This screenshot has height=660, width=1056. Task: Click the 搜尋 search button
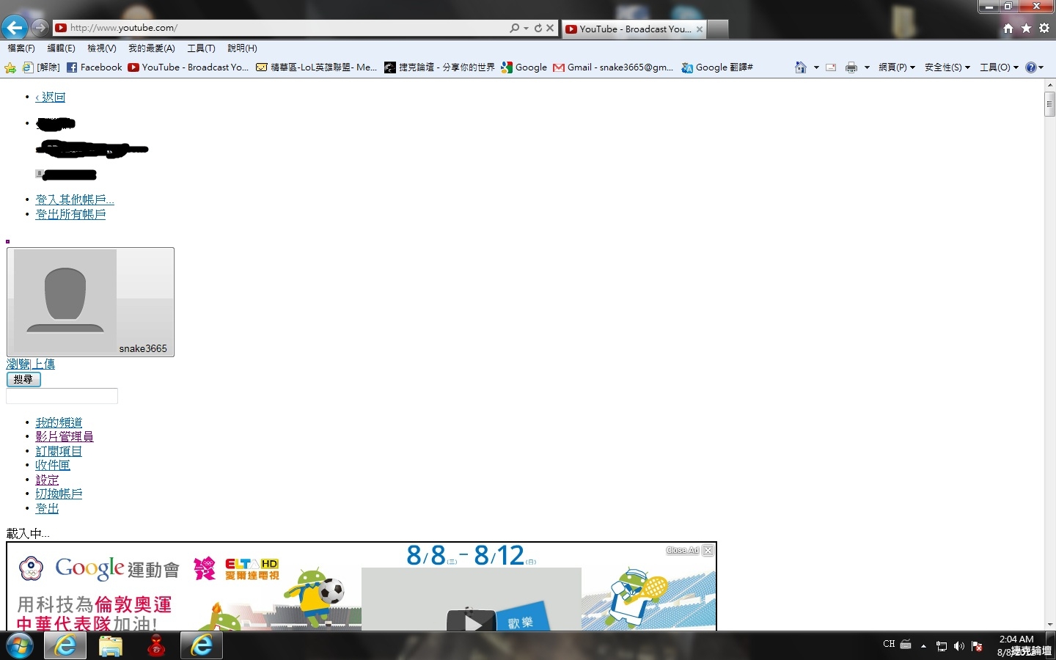(23, 379)
